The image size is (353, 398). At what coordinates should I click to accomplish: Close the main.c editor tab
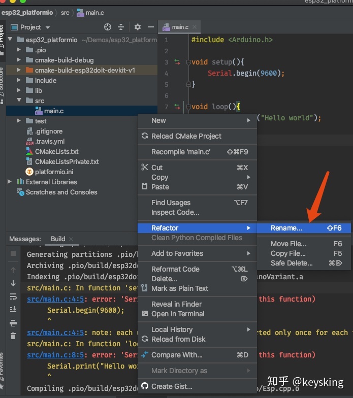coord(195,27)
